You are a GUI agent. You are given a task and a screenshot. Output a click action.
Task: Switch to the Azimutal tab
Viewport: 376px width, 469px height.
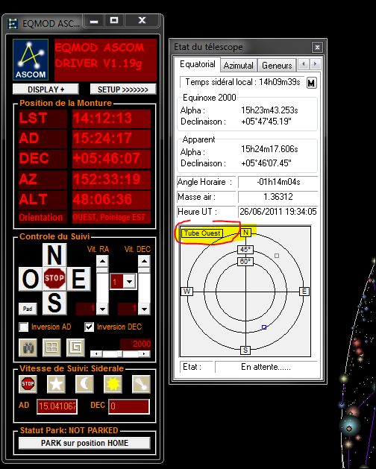tap(239, 66)
